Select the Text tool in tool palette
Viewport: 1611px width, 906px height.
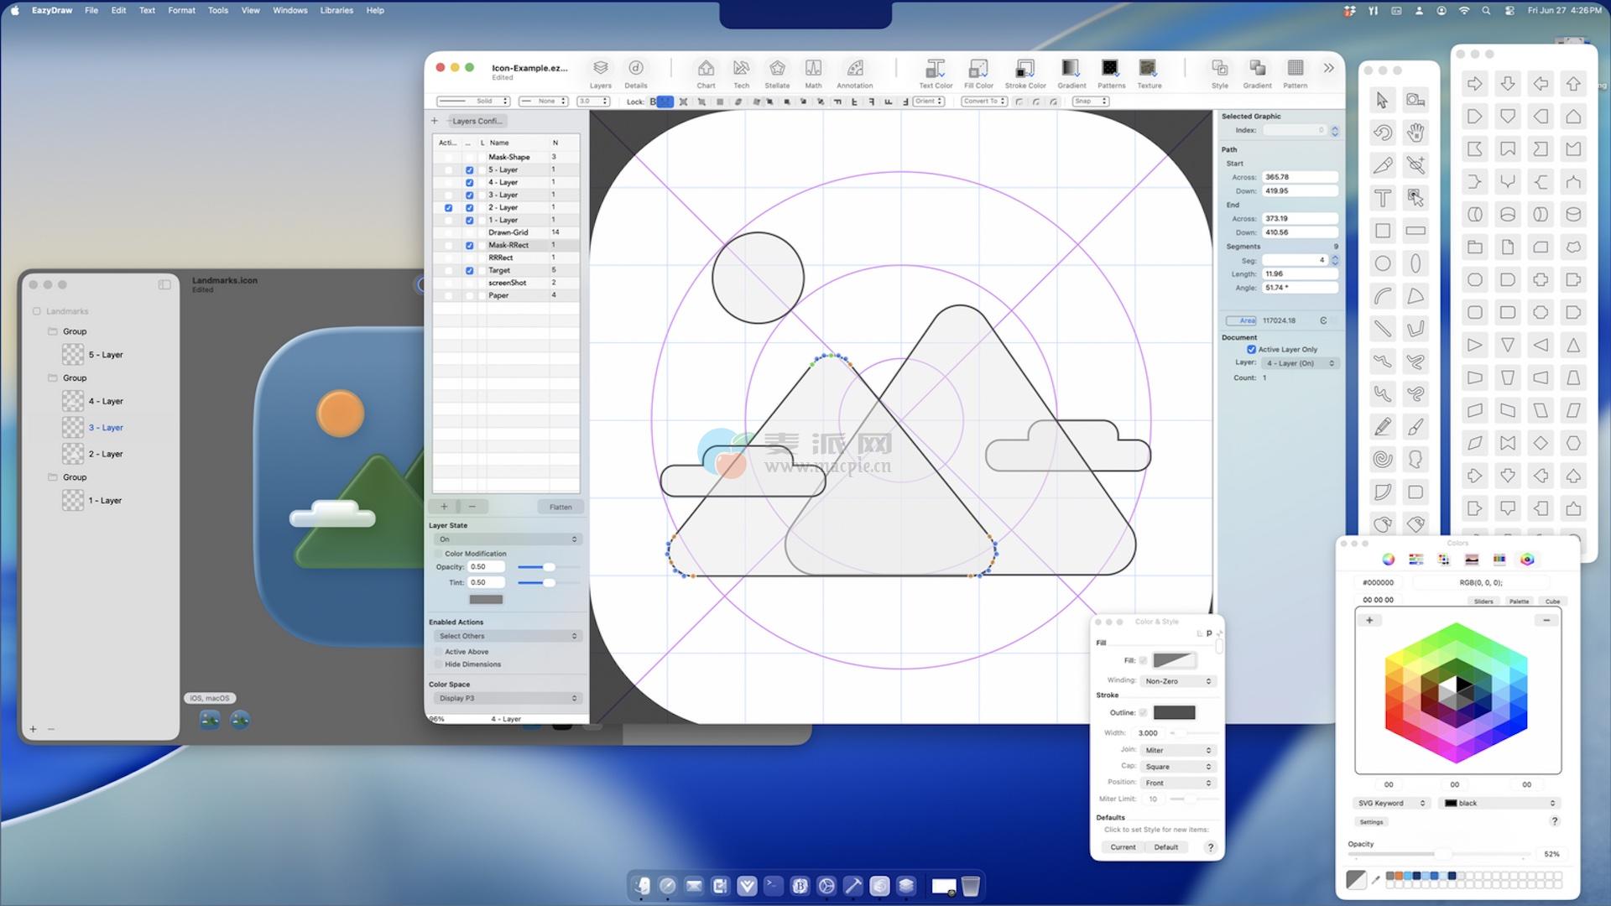pyautogui.click(x=1383, y=198)
